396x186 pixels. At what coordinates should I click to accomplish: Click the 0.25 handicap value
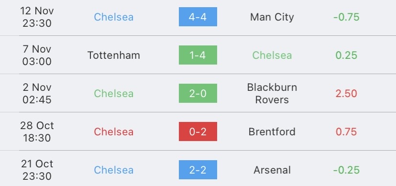(x=346, y=55)
